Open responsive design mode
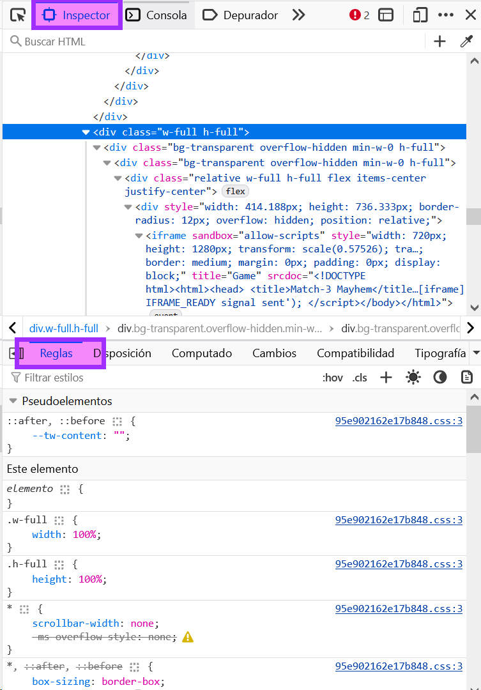The height and width of the screenshot is (690, 481). pyautogui.click(x=420, y=15)
